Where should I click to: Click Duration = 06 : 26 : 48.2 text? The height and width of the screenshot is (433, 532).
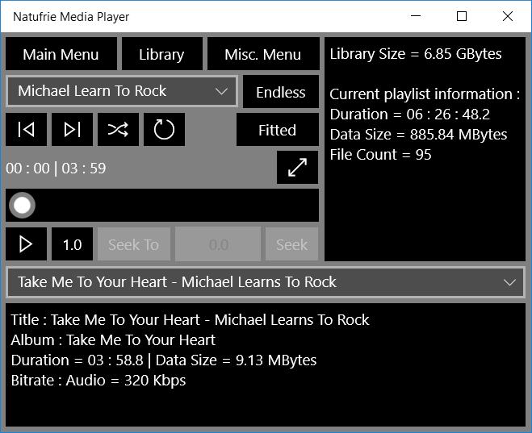[410, 114]
